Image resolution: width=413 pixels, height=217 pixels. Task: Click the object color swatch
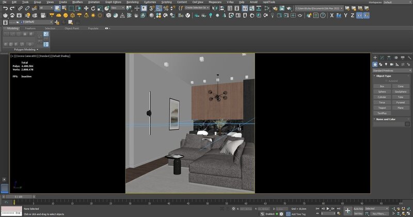tap(407, 124)
